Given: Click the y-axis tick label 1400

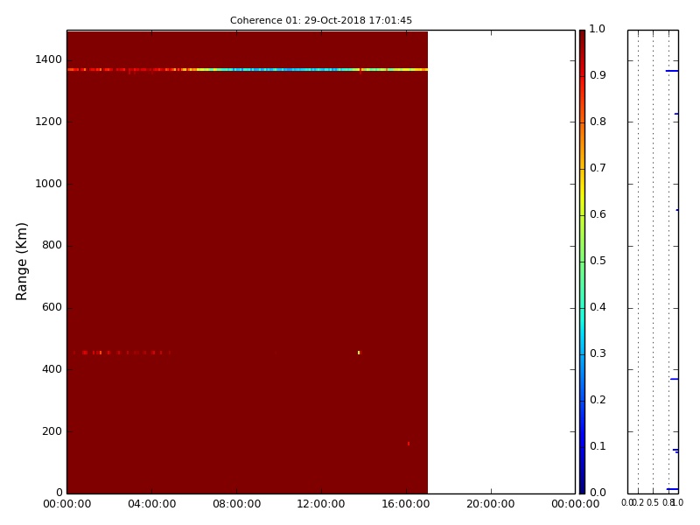Looking at the screenshot, I should pos(49,59).
